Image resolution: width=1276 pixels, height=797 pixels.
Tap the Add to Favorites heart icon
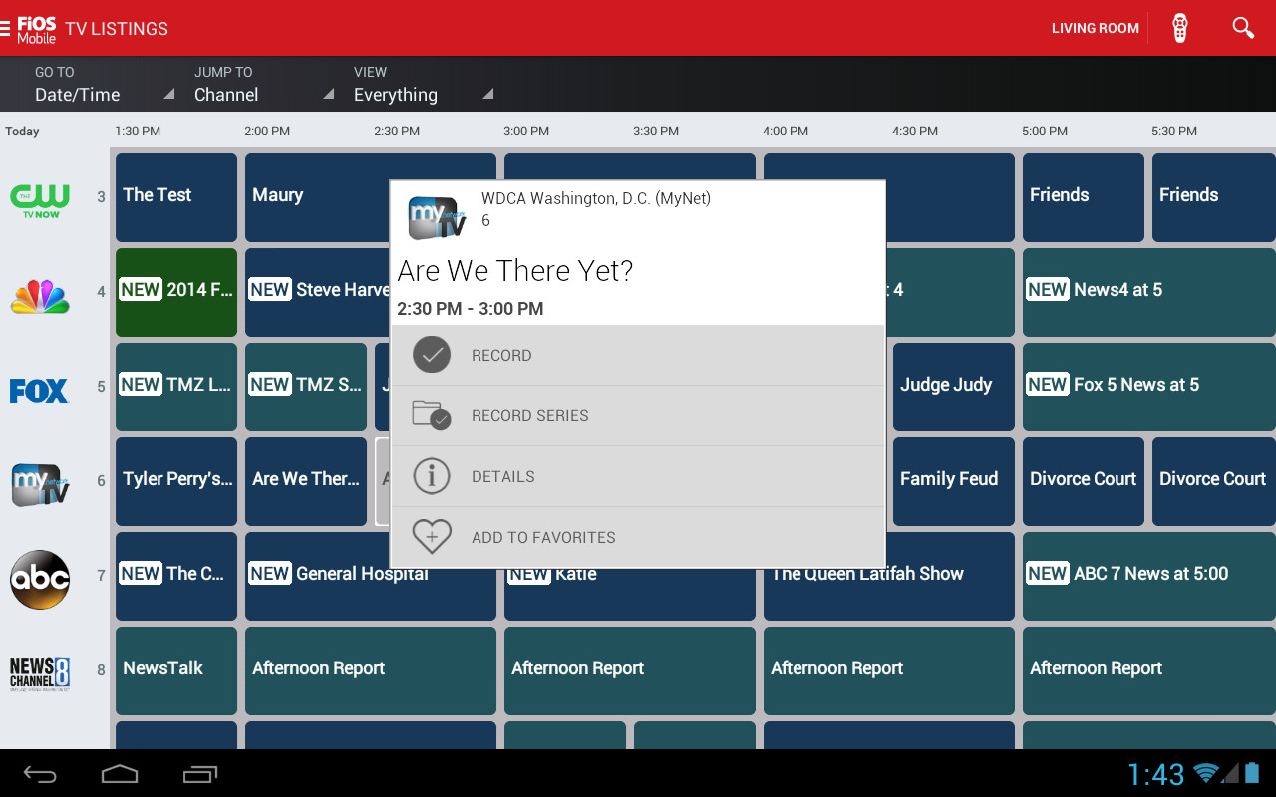coord(432,537)
